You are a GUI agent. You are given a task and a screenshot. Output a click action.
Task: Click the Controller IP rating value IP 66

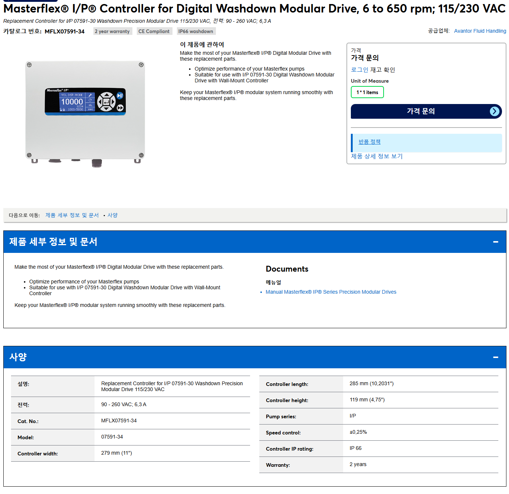356,448
